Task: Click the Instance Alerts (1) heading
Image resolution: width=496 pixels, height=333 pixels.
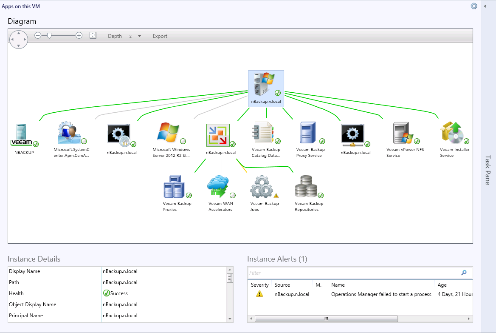Action: pyautogui.click(x=277, y=259)
